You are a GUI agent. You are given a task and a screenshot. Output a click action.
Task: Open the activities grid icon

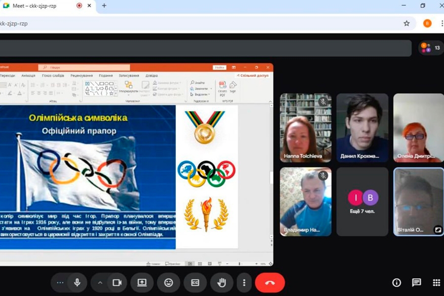(437, 282)
